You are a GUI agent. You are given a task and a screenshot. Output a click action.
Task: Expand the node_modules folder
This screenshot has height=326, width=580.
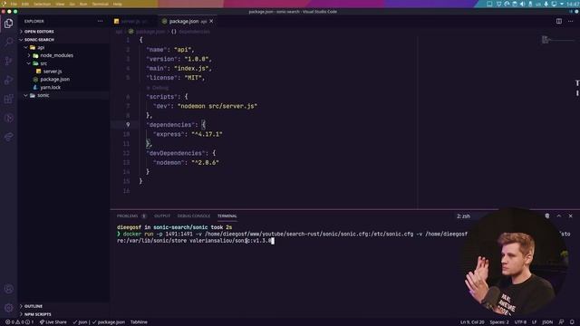63,55
